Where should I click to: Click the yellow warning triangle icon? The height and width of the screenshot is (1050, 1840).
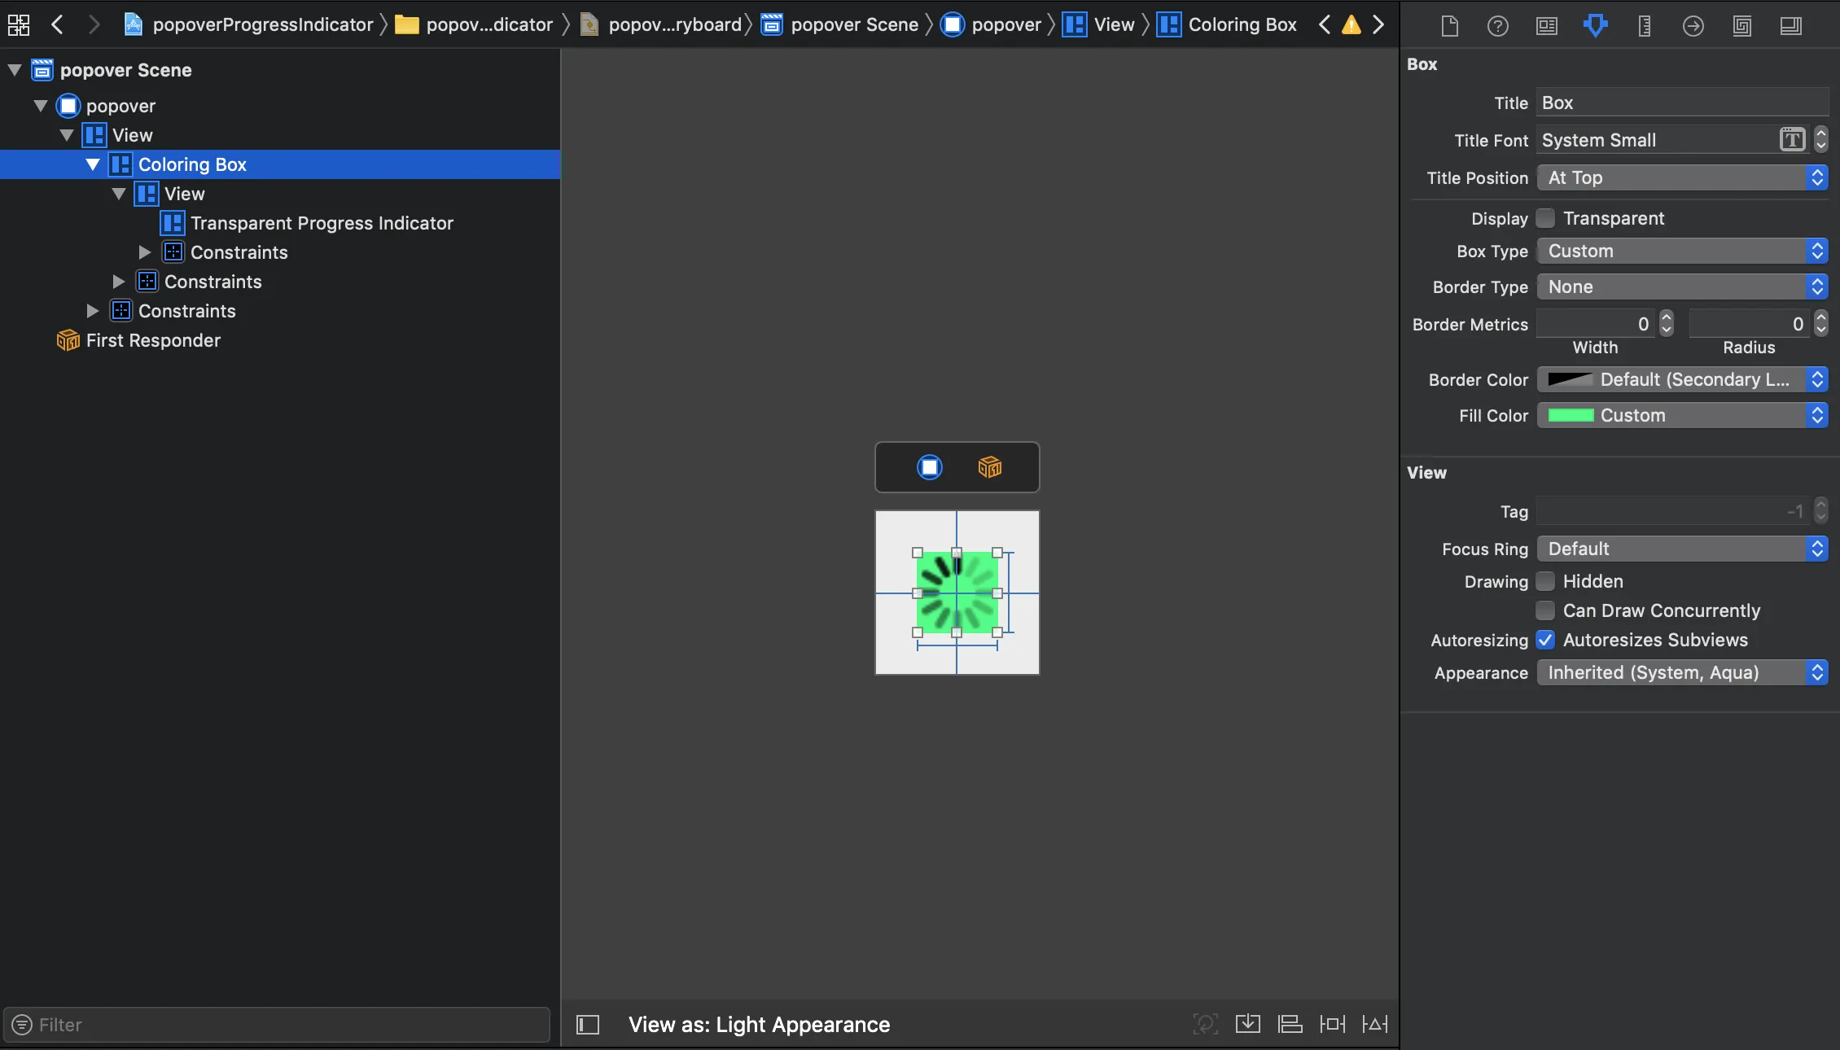tap(1352, 25)
